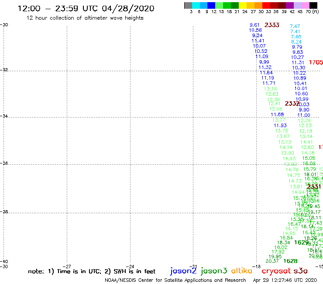Click the yellow swatch in the color scale
The width and height of the screenshot is (323, 284).
(243, 5)
